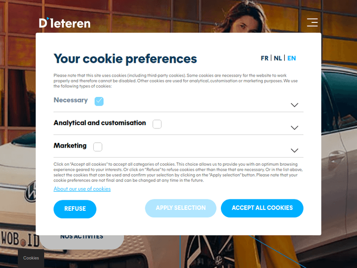Click the Nos Activités button

click(81, 237)
